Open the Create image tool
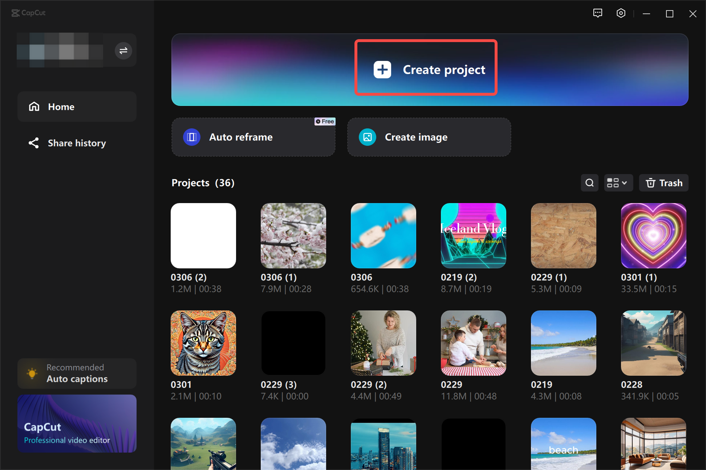The width and height of the screenshot is (706, 470). pyautogui.click(x=429, y=137)
